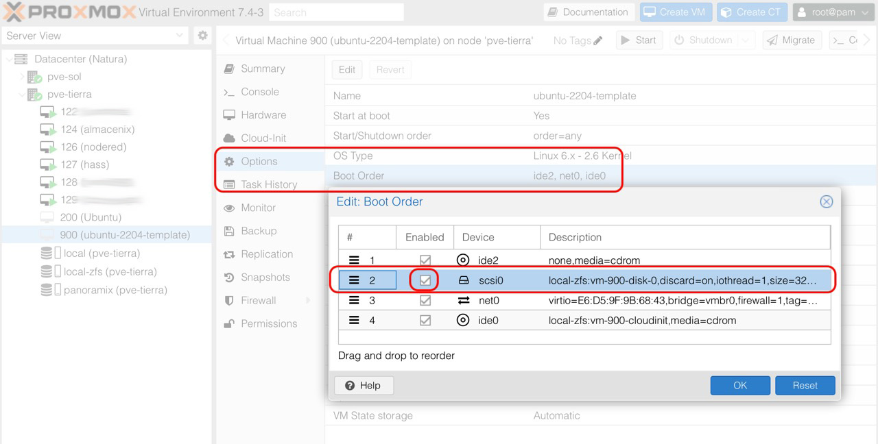878x444 pixels.
Task: Click the Shutdown button
Action: point(702,40)
